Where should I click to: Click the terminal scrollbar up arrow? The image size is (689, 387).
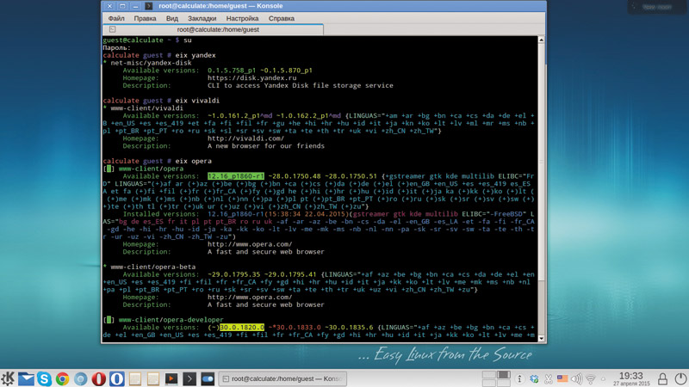[542, 40]
